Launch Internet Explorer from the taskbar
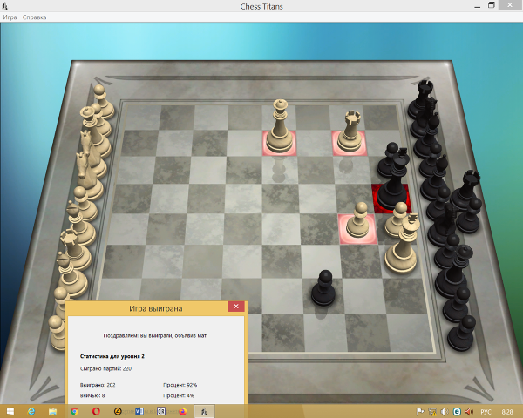The image size is (523, 418). [31, 411]
